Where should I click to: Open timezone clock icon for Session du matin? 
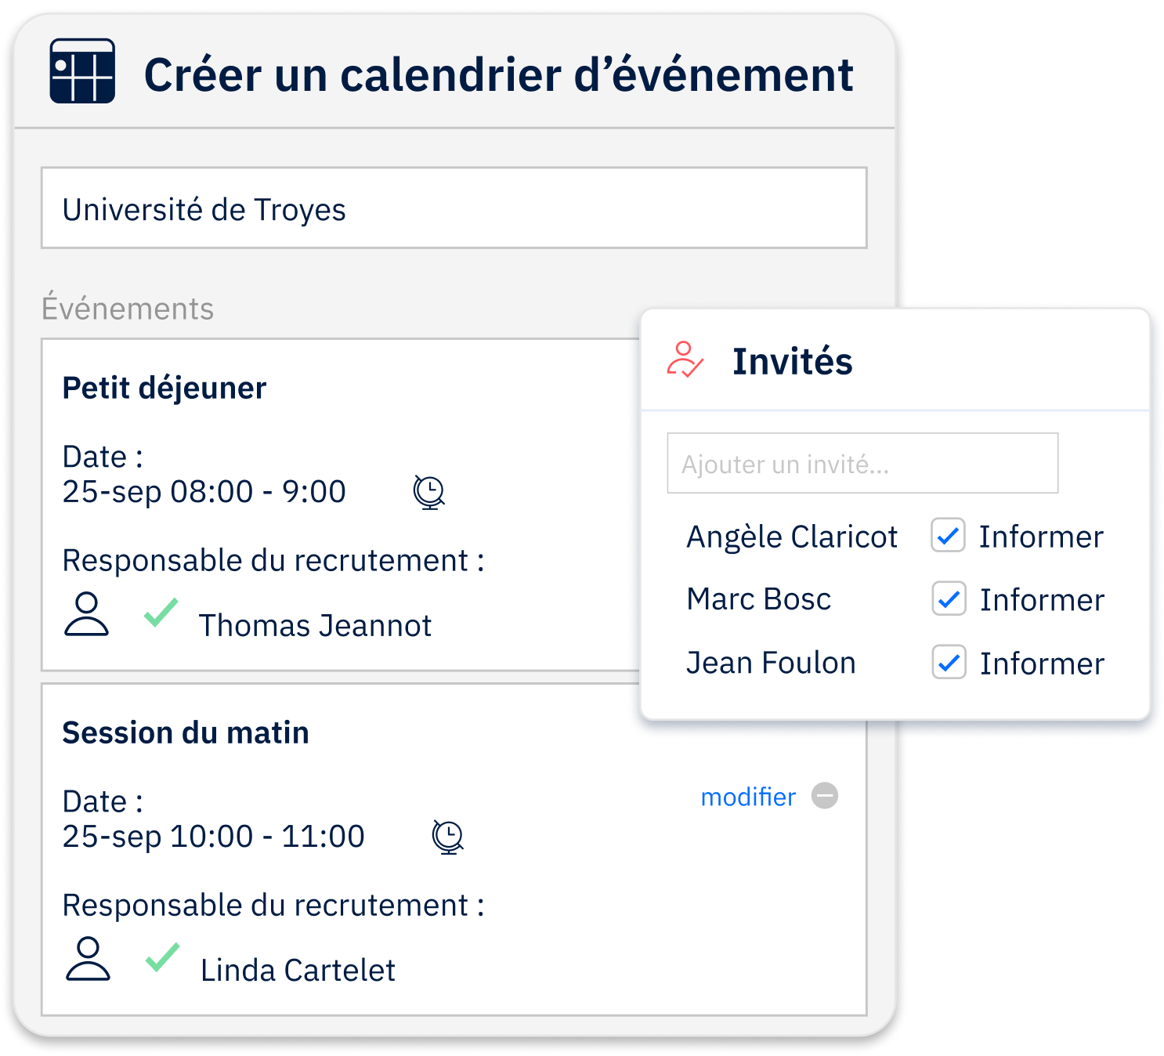[x=448, y=837]
